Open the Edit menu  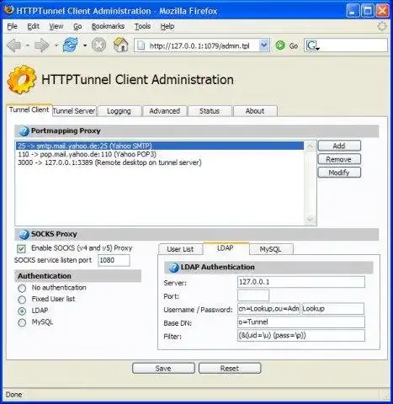click(x=33, y=26)
